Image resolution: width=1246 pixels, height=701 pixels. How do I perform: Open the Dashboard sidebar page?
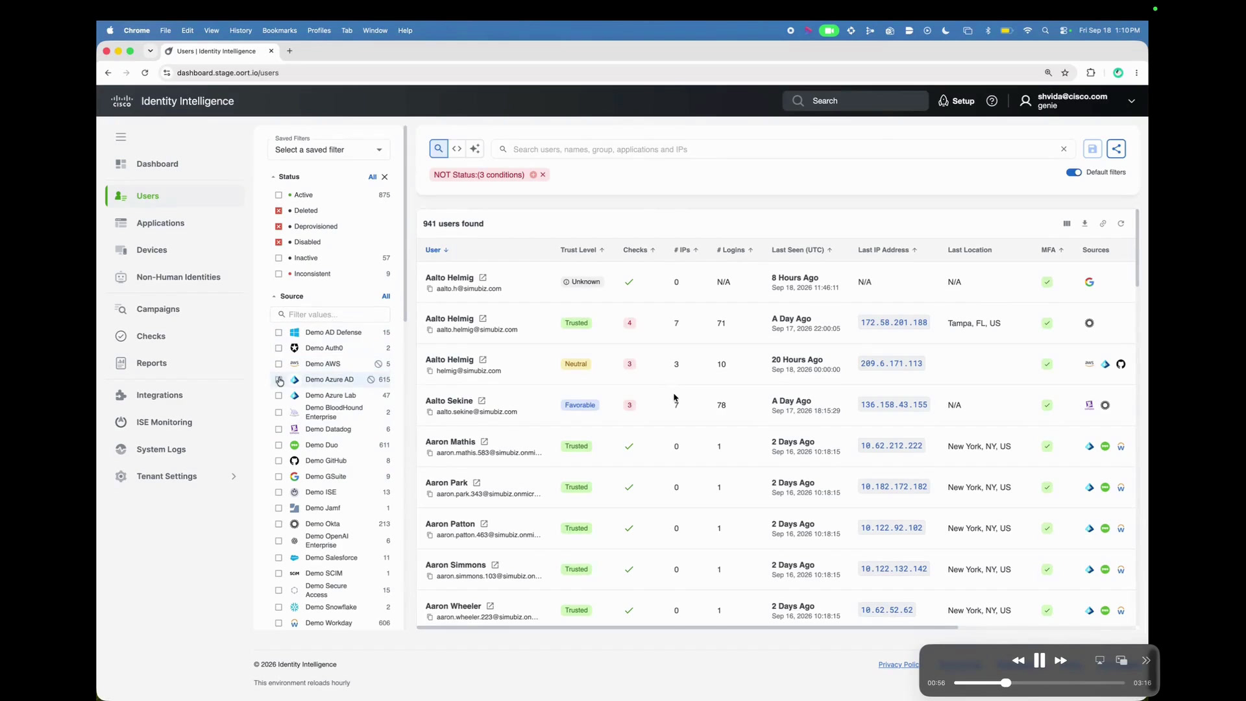coord(157,164)
